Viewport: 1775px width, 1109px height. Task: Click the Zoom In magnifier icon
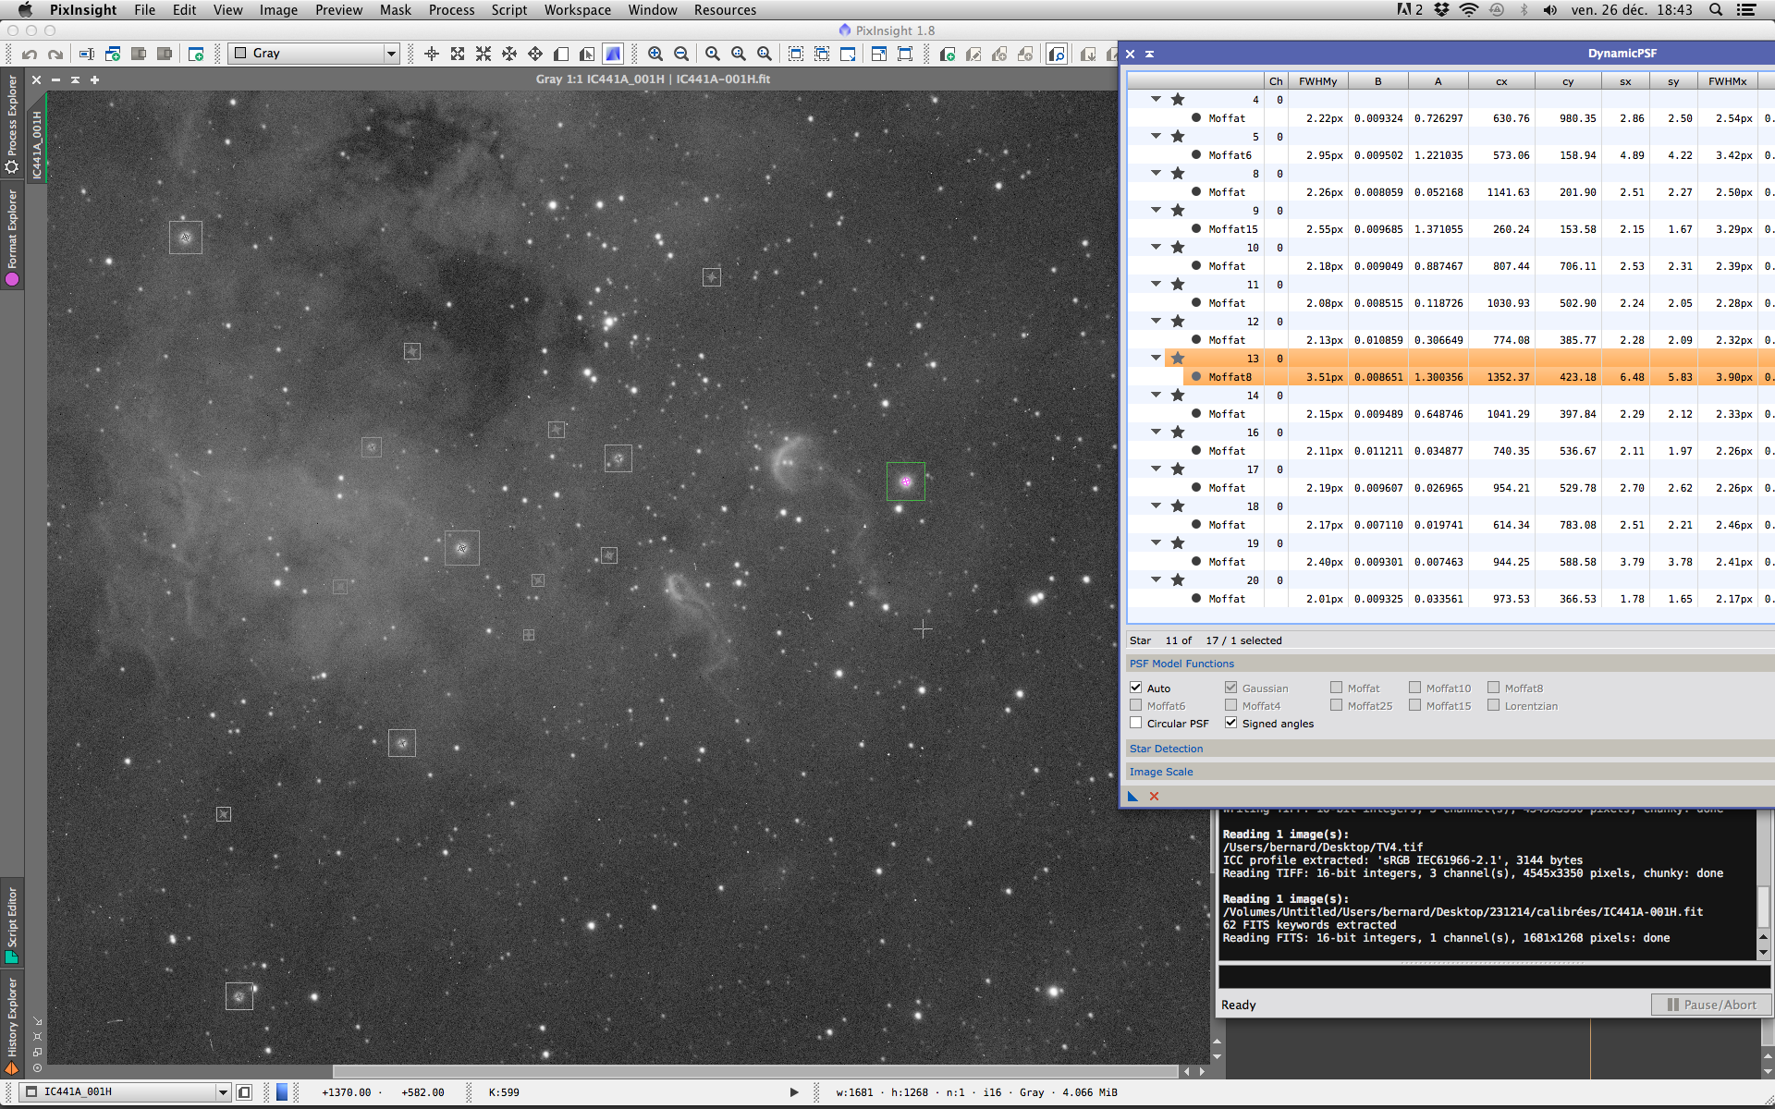tap(655, 54)
